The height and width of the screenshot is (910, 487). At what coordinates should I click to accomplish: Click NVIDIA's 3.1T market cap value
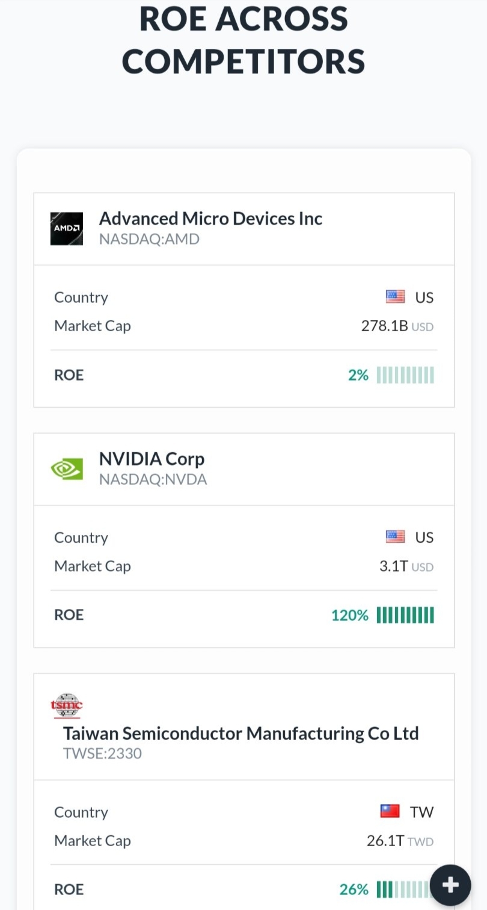[x=394, y=566]
